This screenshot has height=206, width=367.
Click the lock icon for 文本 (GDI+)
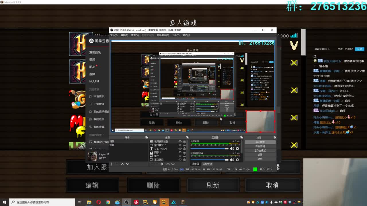coord(184,149)
